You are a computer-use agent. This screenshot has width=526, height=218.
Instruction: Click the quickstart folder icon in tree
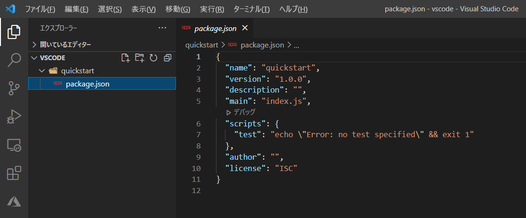[53, 71]
